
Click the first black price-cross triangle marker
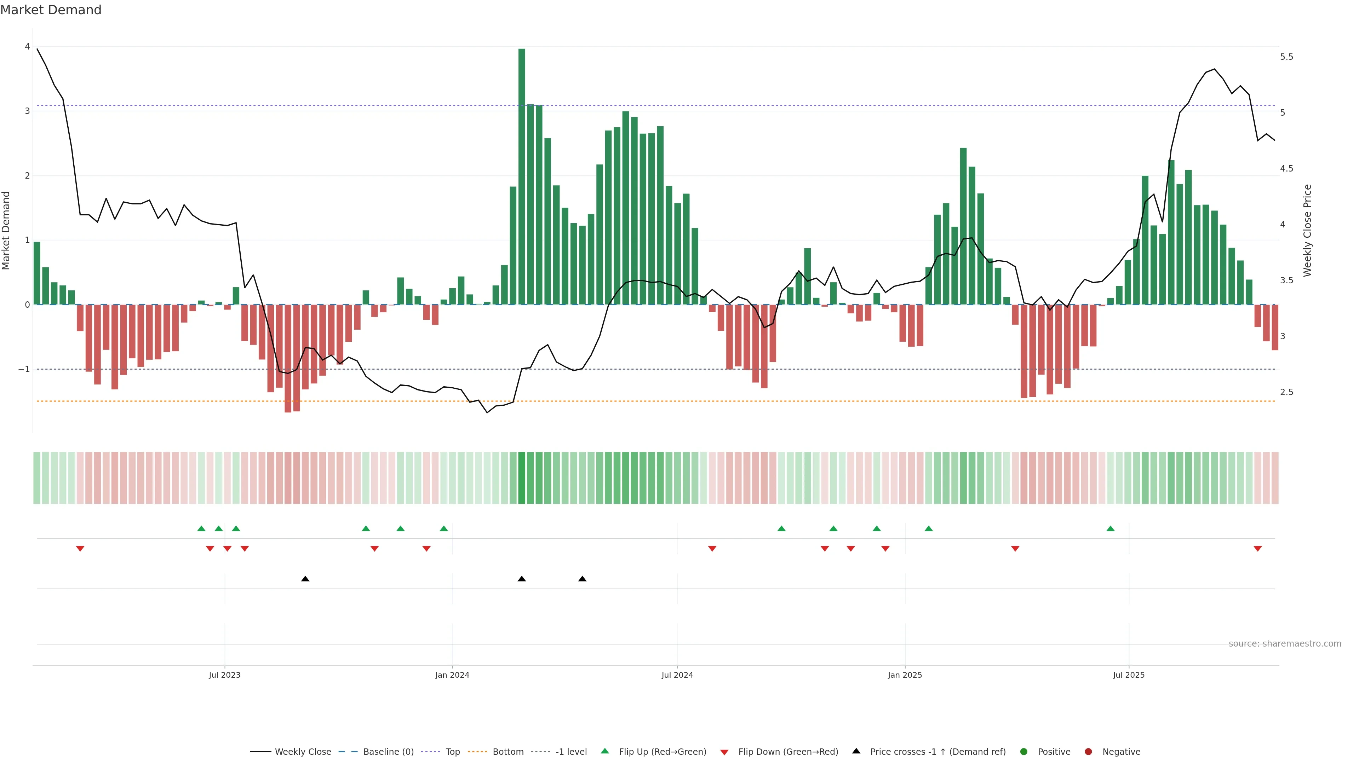point(305,579)
